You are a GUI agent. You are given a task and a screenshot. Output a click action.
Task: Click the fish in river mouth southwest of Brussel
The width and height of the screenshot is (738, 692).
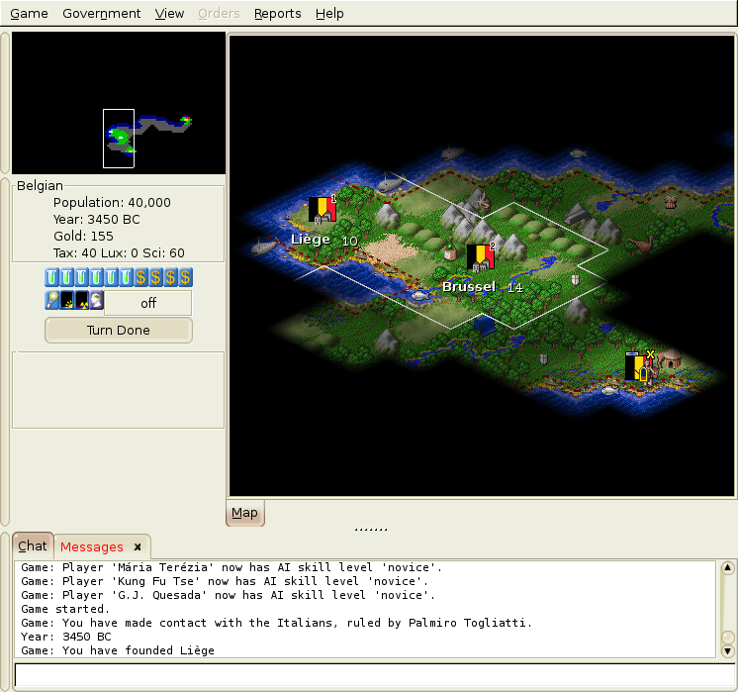coord(419,295)
